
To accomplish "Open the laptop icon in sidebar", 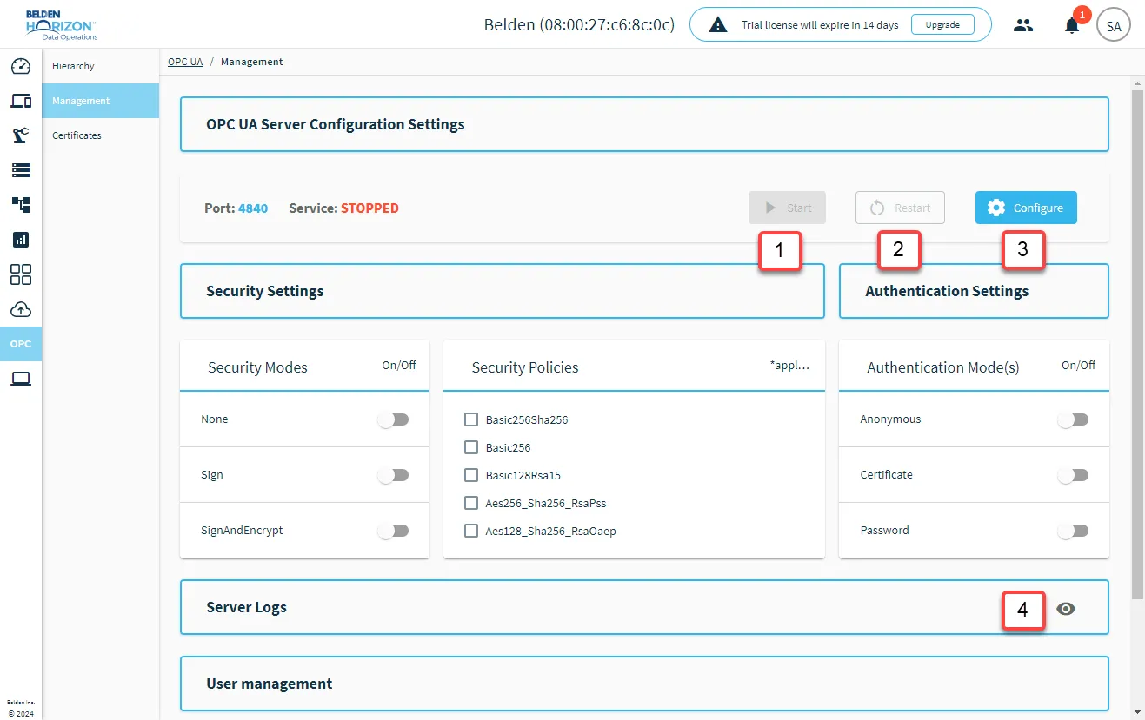I will pyautogui.click(x=21, y=379).
